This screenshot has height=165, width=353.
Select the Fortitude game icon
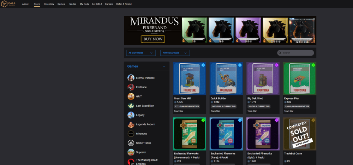pos(131,87)
